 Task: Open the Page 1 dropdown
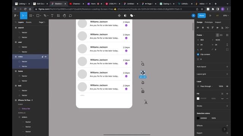click(x=43, y=22)
